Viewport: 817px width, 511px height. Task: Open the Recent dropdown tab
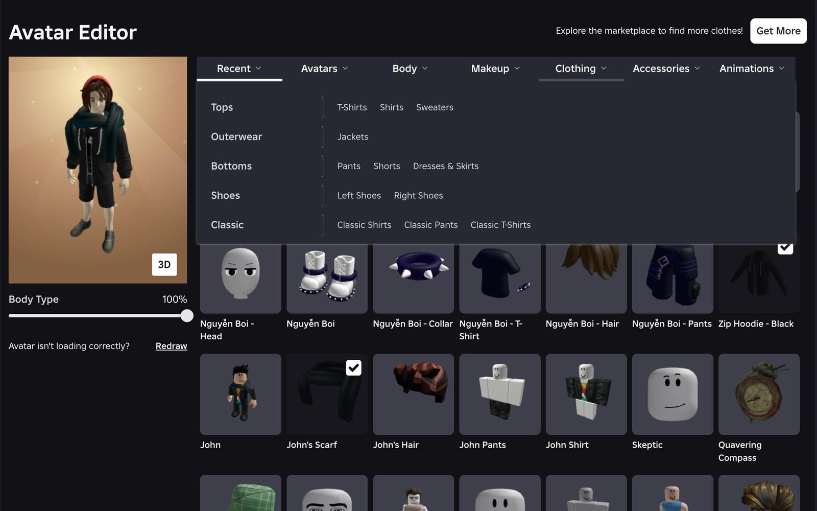click(239, 68)
